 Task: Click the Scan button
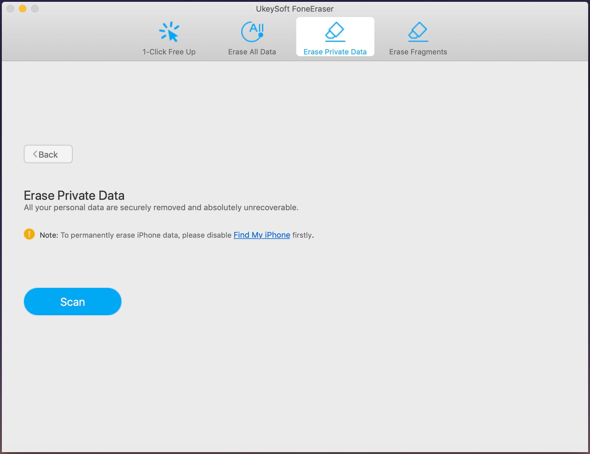[x=72, y=302]
